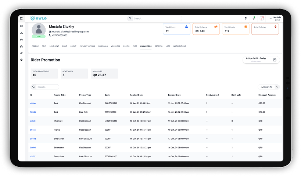Click the Total Balance card
Viewport: 301px width, 176px height.
click(206, 29)
